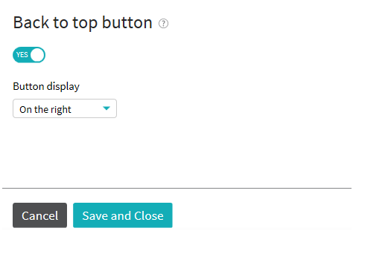This screenshot has width=388, height=277.
Task: Click the YES label on the switch
Action: point(22,55)
